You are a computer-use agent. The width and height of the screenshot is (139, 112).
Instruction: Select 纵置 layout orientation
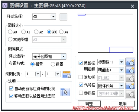point(53,64)
